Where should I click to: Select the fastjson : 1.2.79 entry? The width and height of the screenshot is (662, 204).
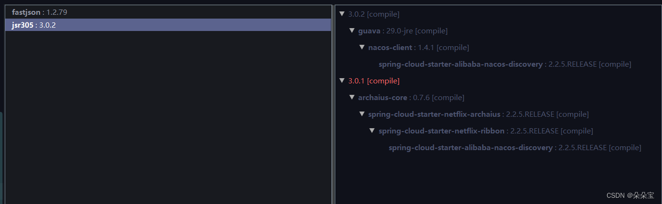coord(168,12)
